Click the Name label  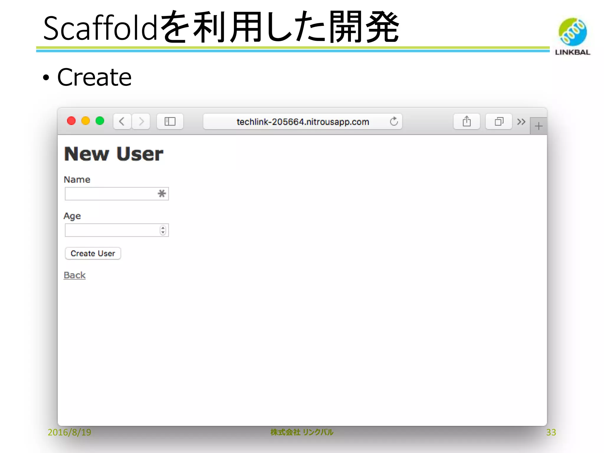77,180
